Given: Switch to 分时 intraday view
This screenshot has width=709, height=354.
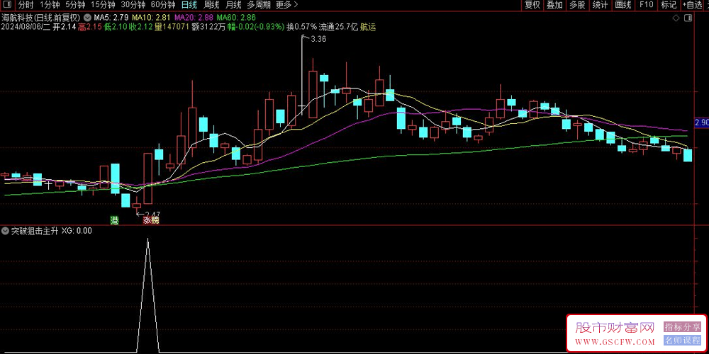Looking at the screenshot, I should click(26, 5).
